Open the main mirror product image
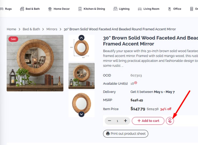Screen dimensions: 198x145 coord(35,63)
